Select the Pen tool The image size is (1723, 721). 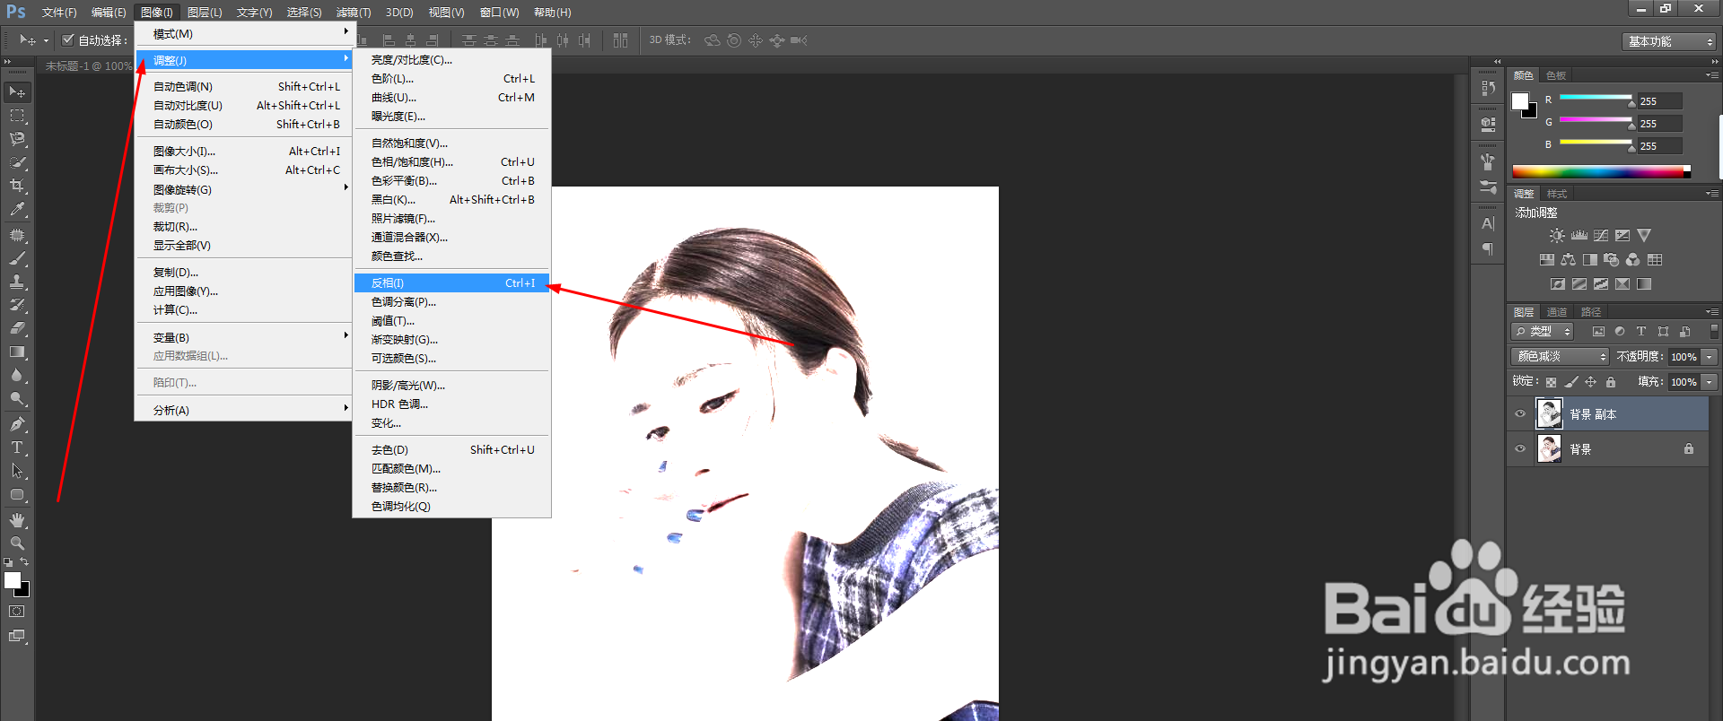click(x=17, y=424)
